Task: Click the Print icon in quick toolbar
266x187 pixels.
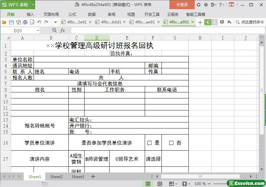Action: pyautogui.click(x=25, y=22)
